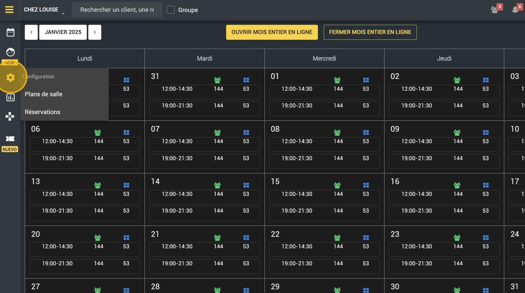Open the ticket icon above NUEVO
This screenshot has height=293, width=525.
pos(10,139)
